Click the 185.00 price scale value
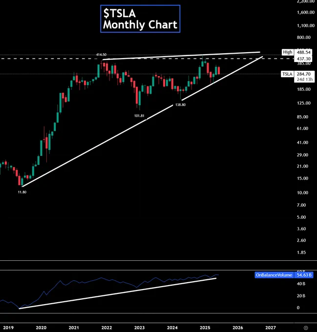 tap(304, 89)
